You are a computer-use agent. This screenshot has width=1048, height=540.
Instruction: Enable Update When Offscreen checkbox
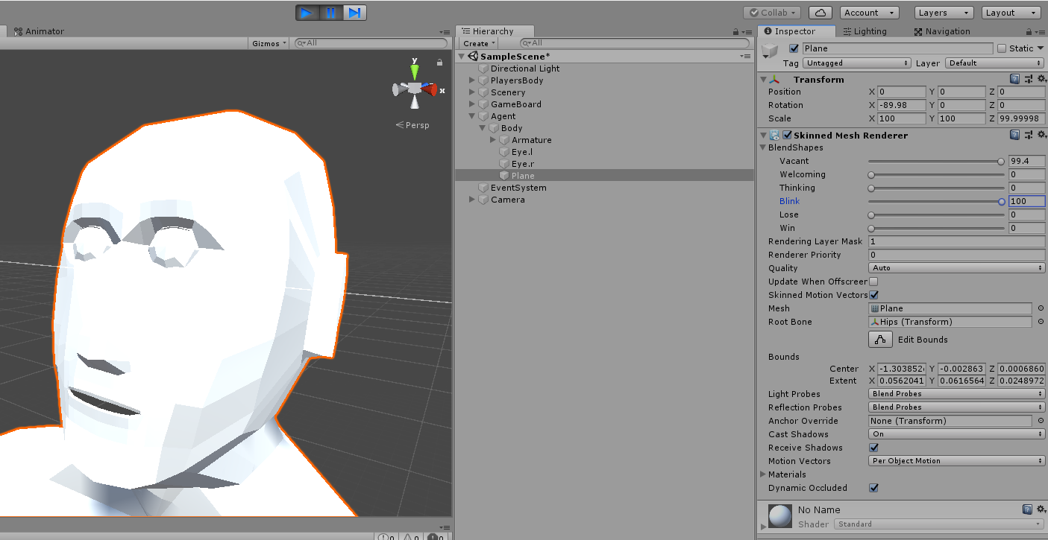pos(873,282)
